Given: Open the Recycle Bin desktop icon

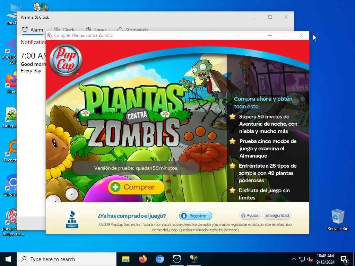Looking at the screenshot, I should (x=338, y=220).
